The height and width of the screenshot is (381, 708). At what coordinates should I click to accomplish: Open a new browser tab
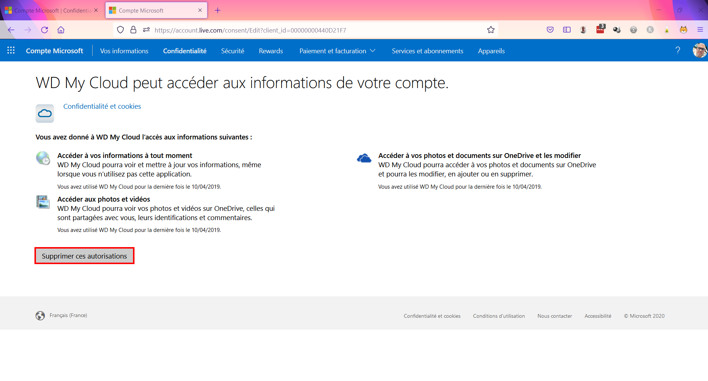218,10
